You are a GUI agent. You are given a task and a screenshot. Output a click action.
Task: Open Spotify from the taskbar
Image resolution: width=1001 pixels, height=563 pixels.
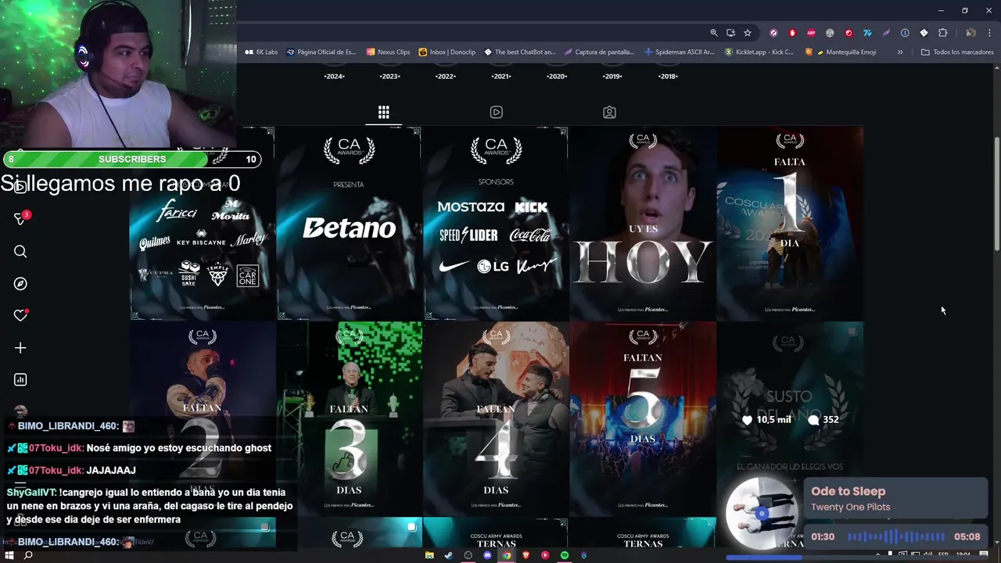pyautogui.click(x=565, y=555)
